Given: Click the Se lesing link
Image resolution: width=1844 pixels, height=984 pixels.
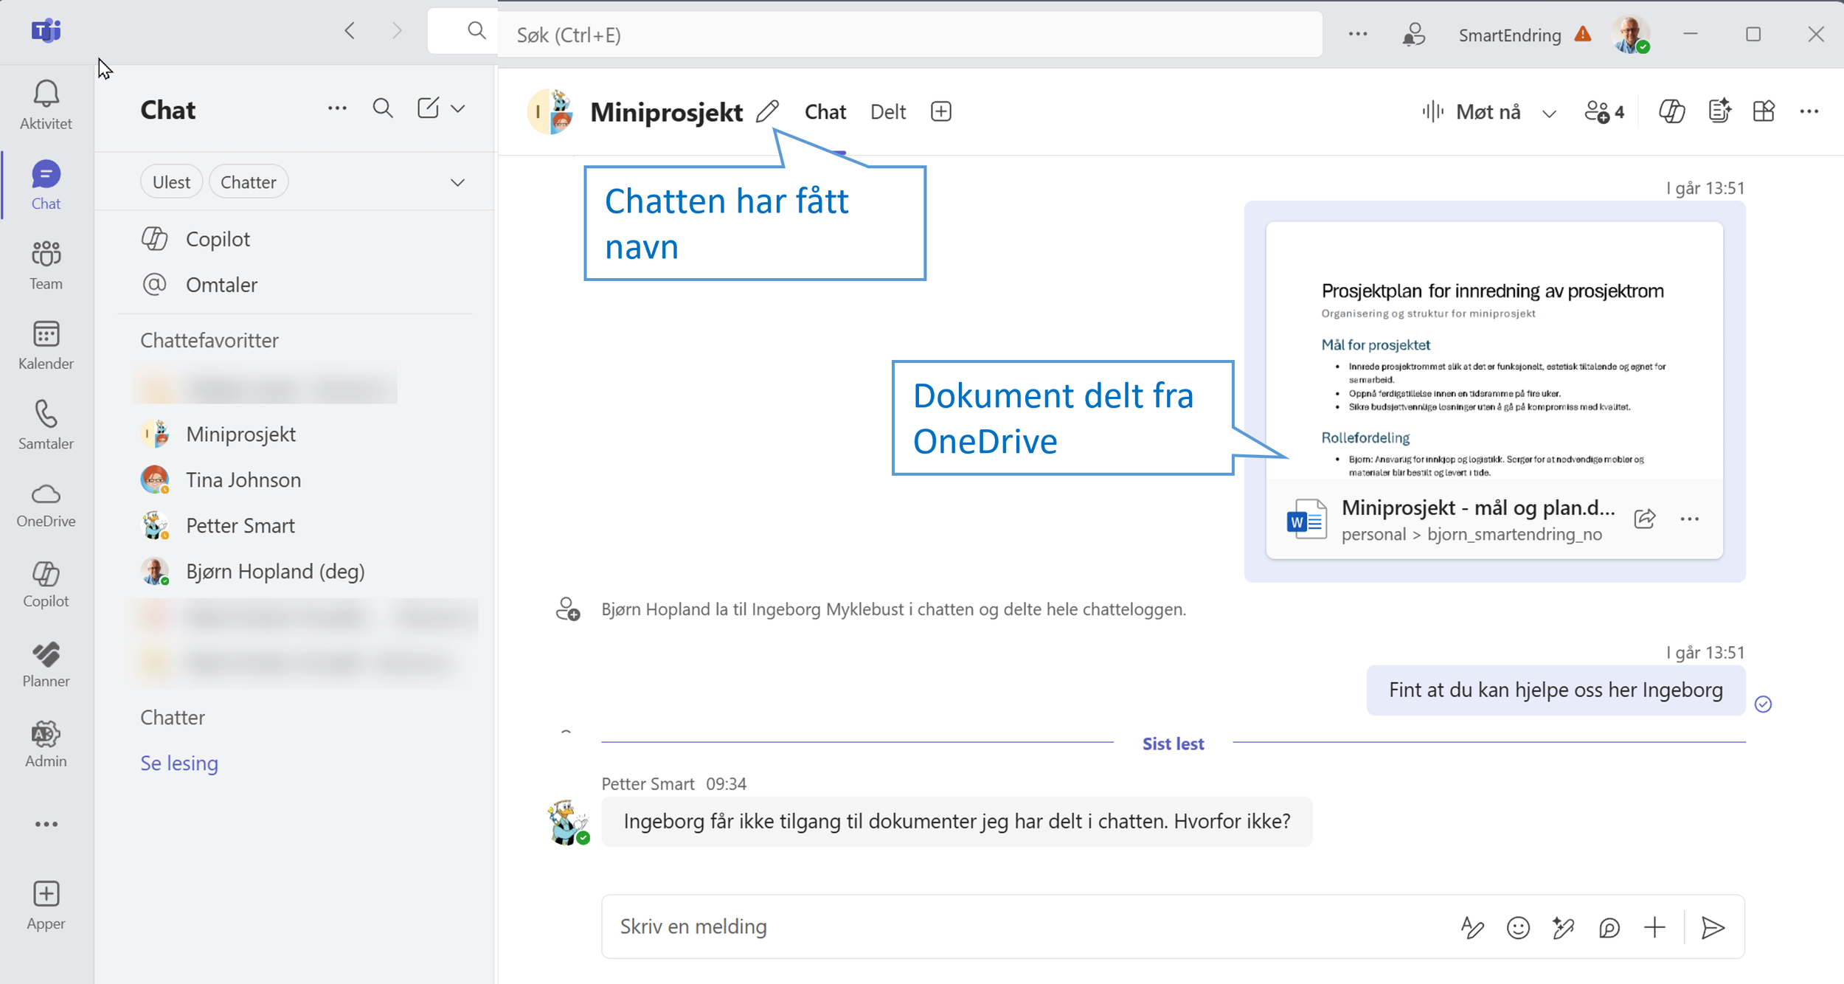Looking at the screenshot, I should coord(179,763).
